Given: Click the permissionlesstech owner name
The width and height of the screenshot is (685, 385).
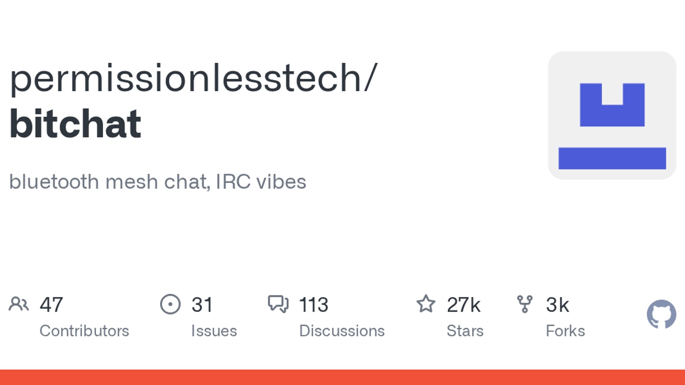Looking at the screenshot, I should (x=186, y=79).
